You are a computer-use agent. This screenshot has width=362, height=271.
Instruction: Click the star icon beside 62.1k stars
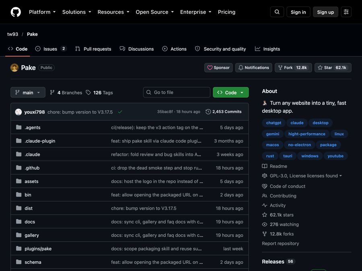click(264, 215)
